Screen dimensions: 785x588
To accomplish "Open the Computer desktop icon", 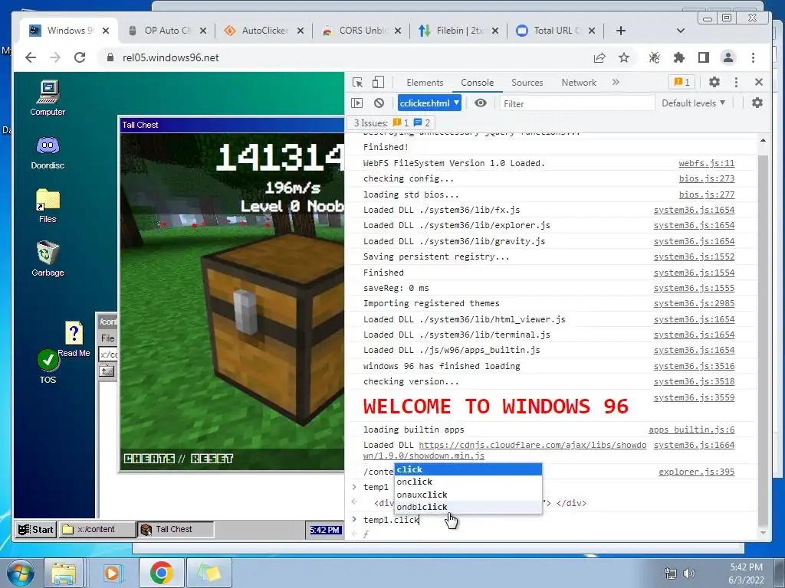I will [48, 98].
